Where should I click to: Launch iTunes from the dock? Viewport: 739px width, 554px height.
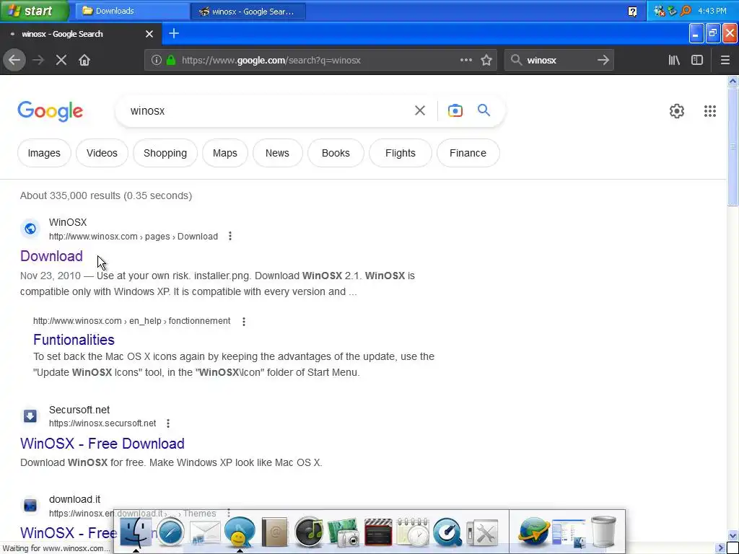[309, 533]
